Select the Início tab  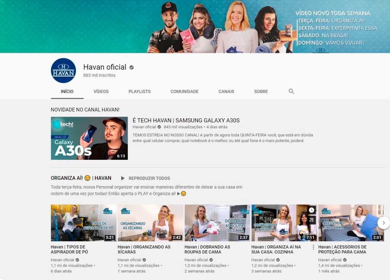click(x=67, y=91)
